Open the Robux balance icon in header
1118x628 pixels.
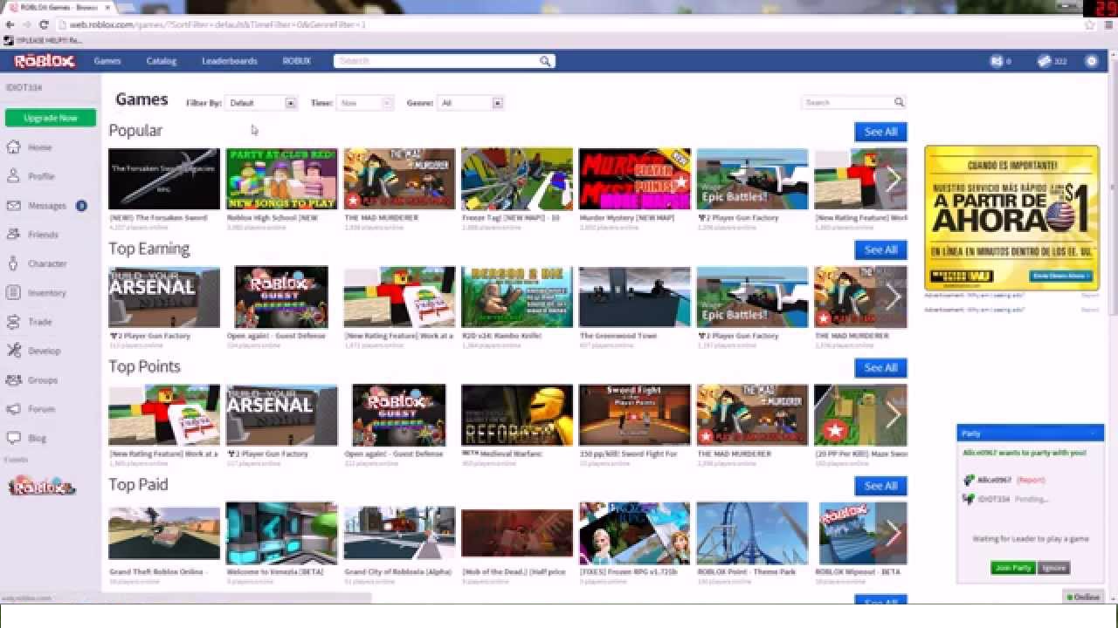click(997, 61)
